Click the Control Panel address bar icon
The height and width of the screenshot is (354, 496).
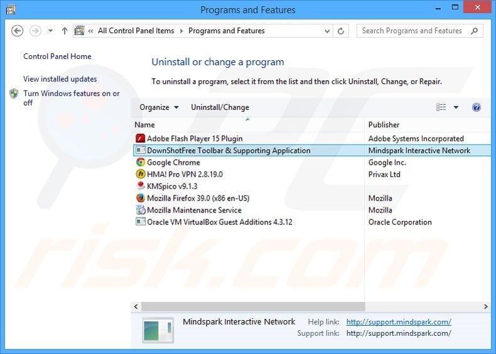(x=79, y=31)
